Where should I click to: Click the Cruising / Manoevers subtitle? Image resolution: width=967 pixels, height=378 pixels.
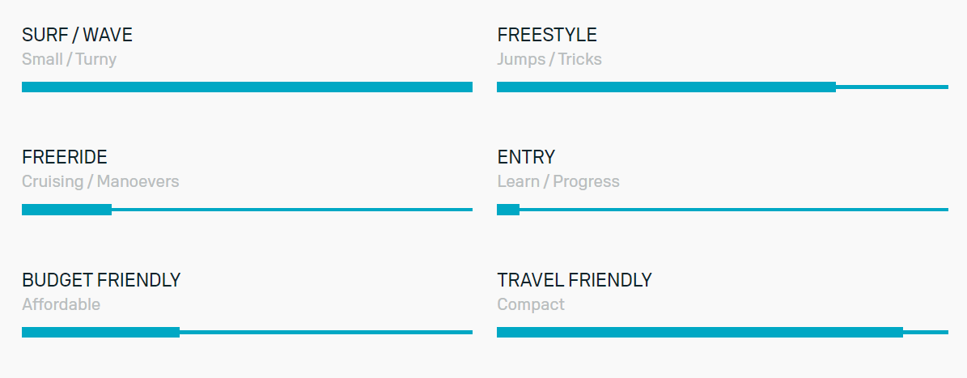click(x=100, y=182)
